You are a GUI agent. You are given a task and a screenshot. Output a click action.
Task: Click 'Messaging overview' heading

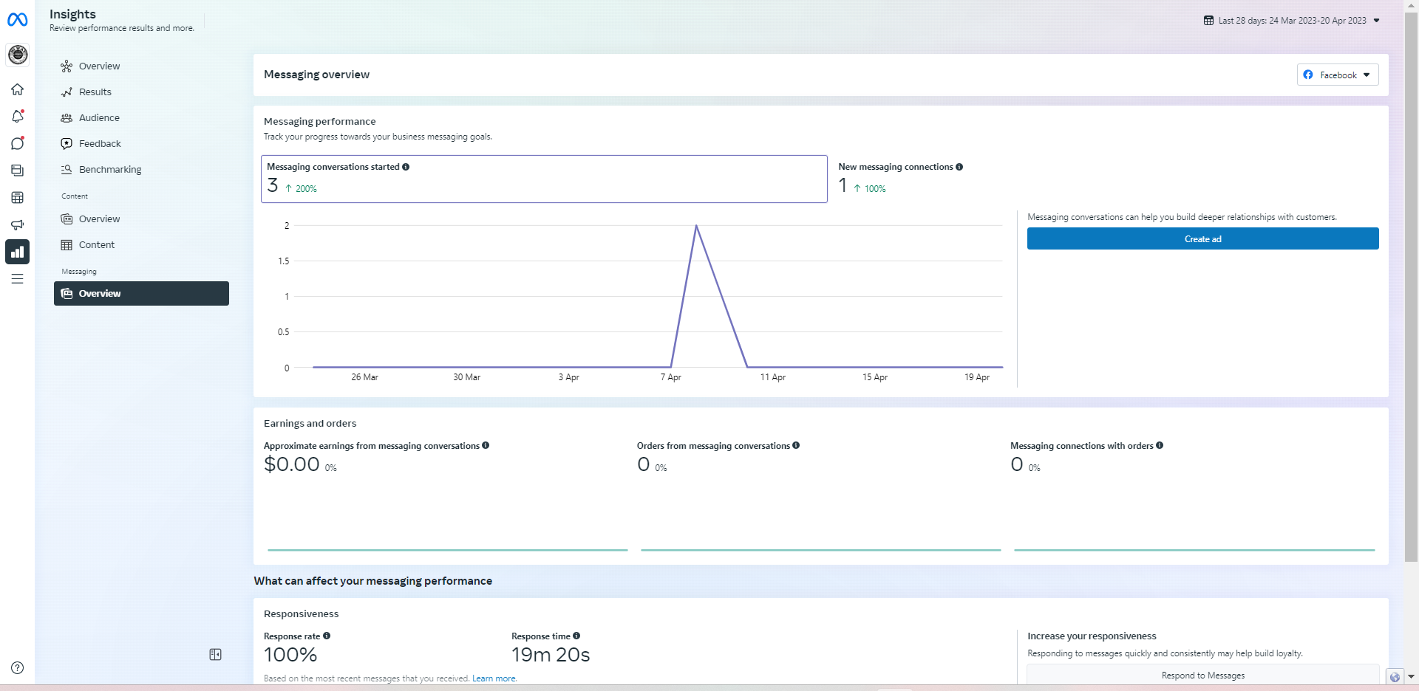[316, 75]
